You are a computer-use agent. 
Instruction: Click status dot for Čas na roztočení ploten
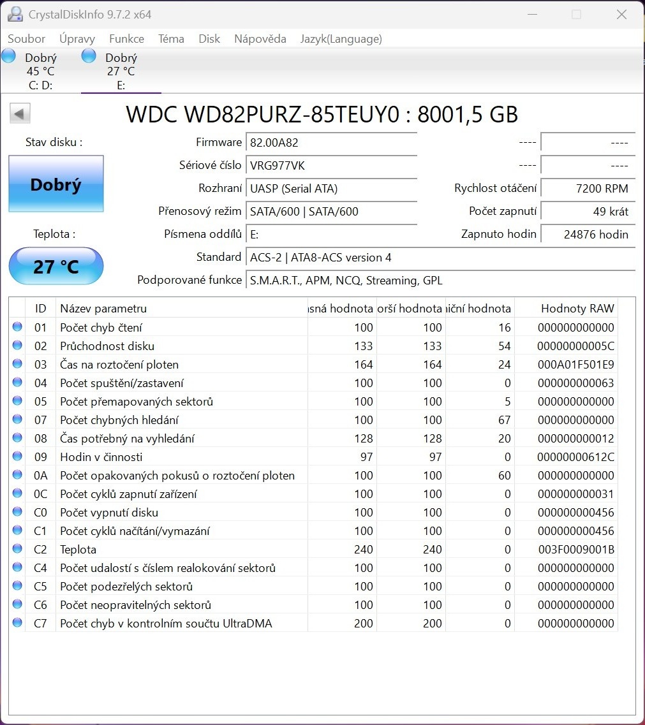[17, 363]
